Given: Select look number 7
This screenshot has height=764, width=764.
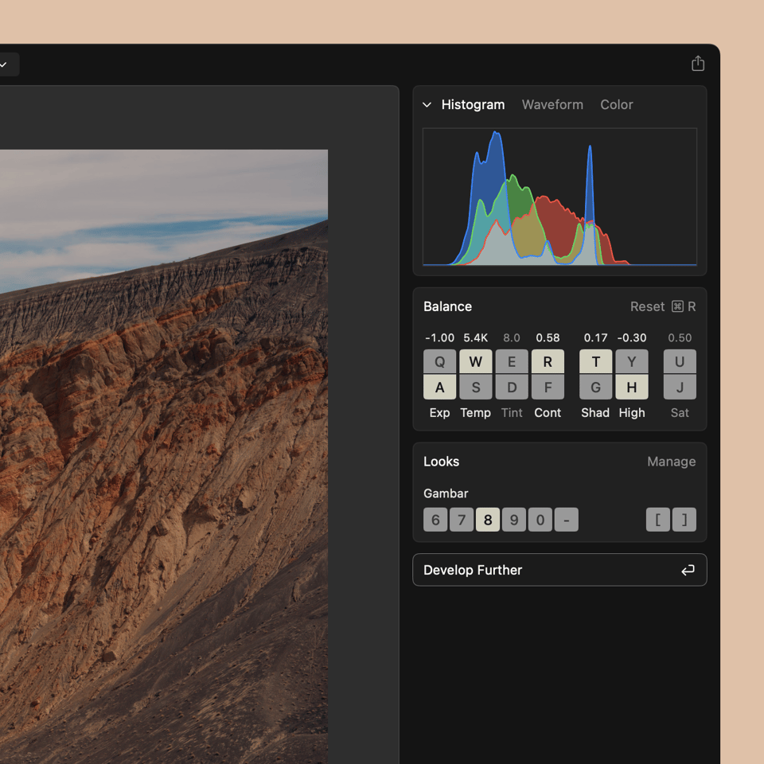Looking at the screenshot, I should coord(462,520).
